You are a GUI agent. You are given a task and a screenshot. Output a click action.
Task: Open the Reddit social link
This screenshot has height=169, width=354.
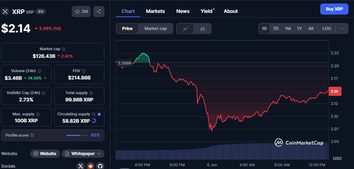(91, 166)
